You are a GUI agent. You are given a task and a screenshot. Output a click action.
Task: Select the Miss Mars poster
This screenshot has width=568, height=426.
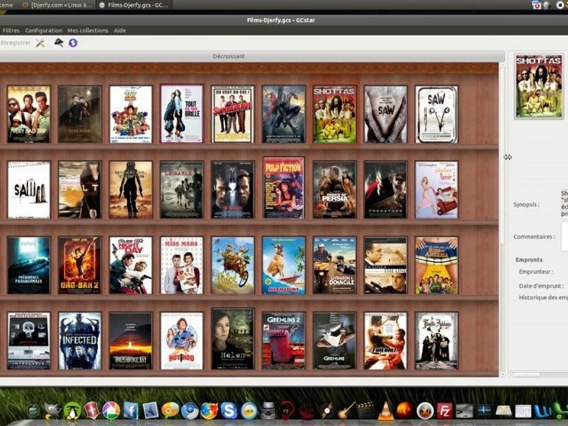[x=182, y=265]
